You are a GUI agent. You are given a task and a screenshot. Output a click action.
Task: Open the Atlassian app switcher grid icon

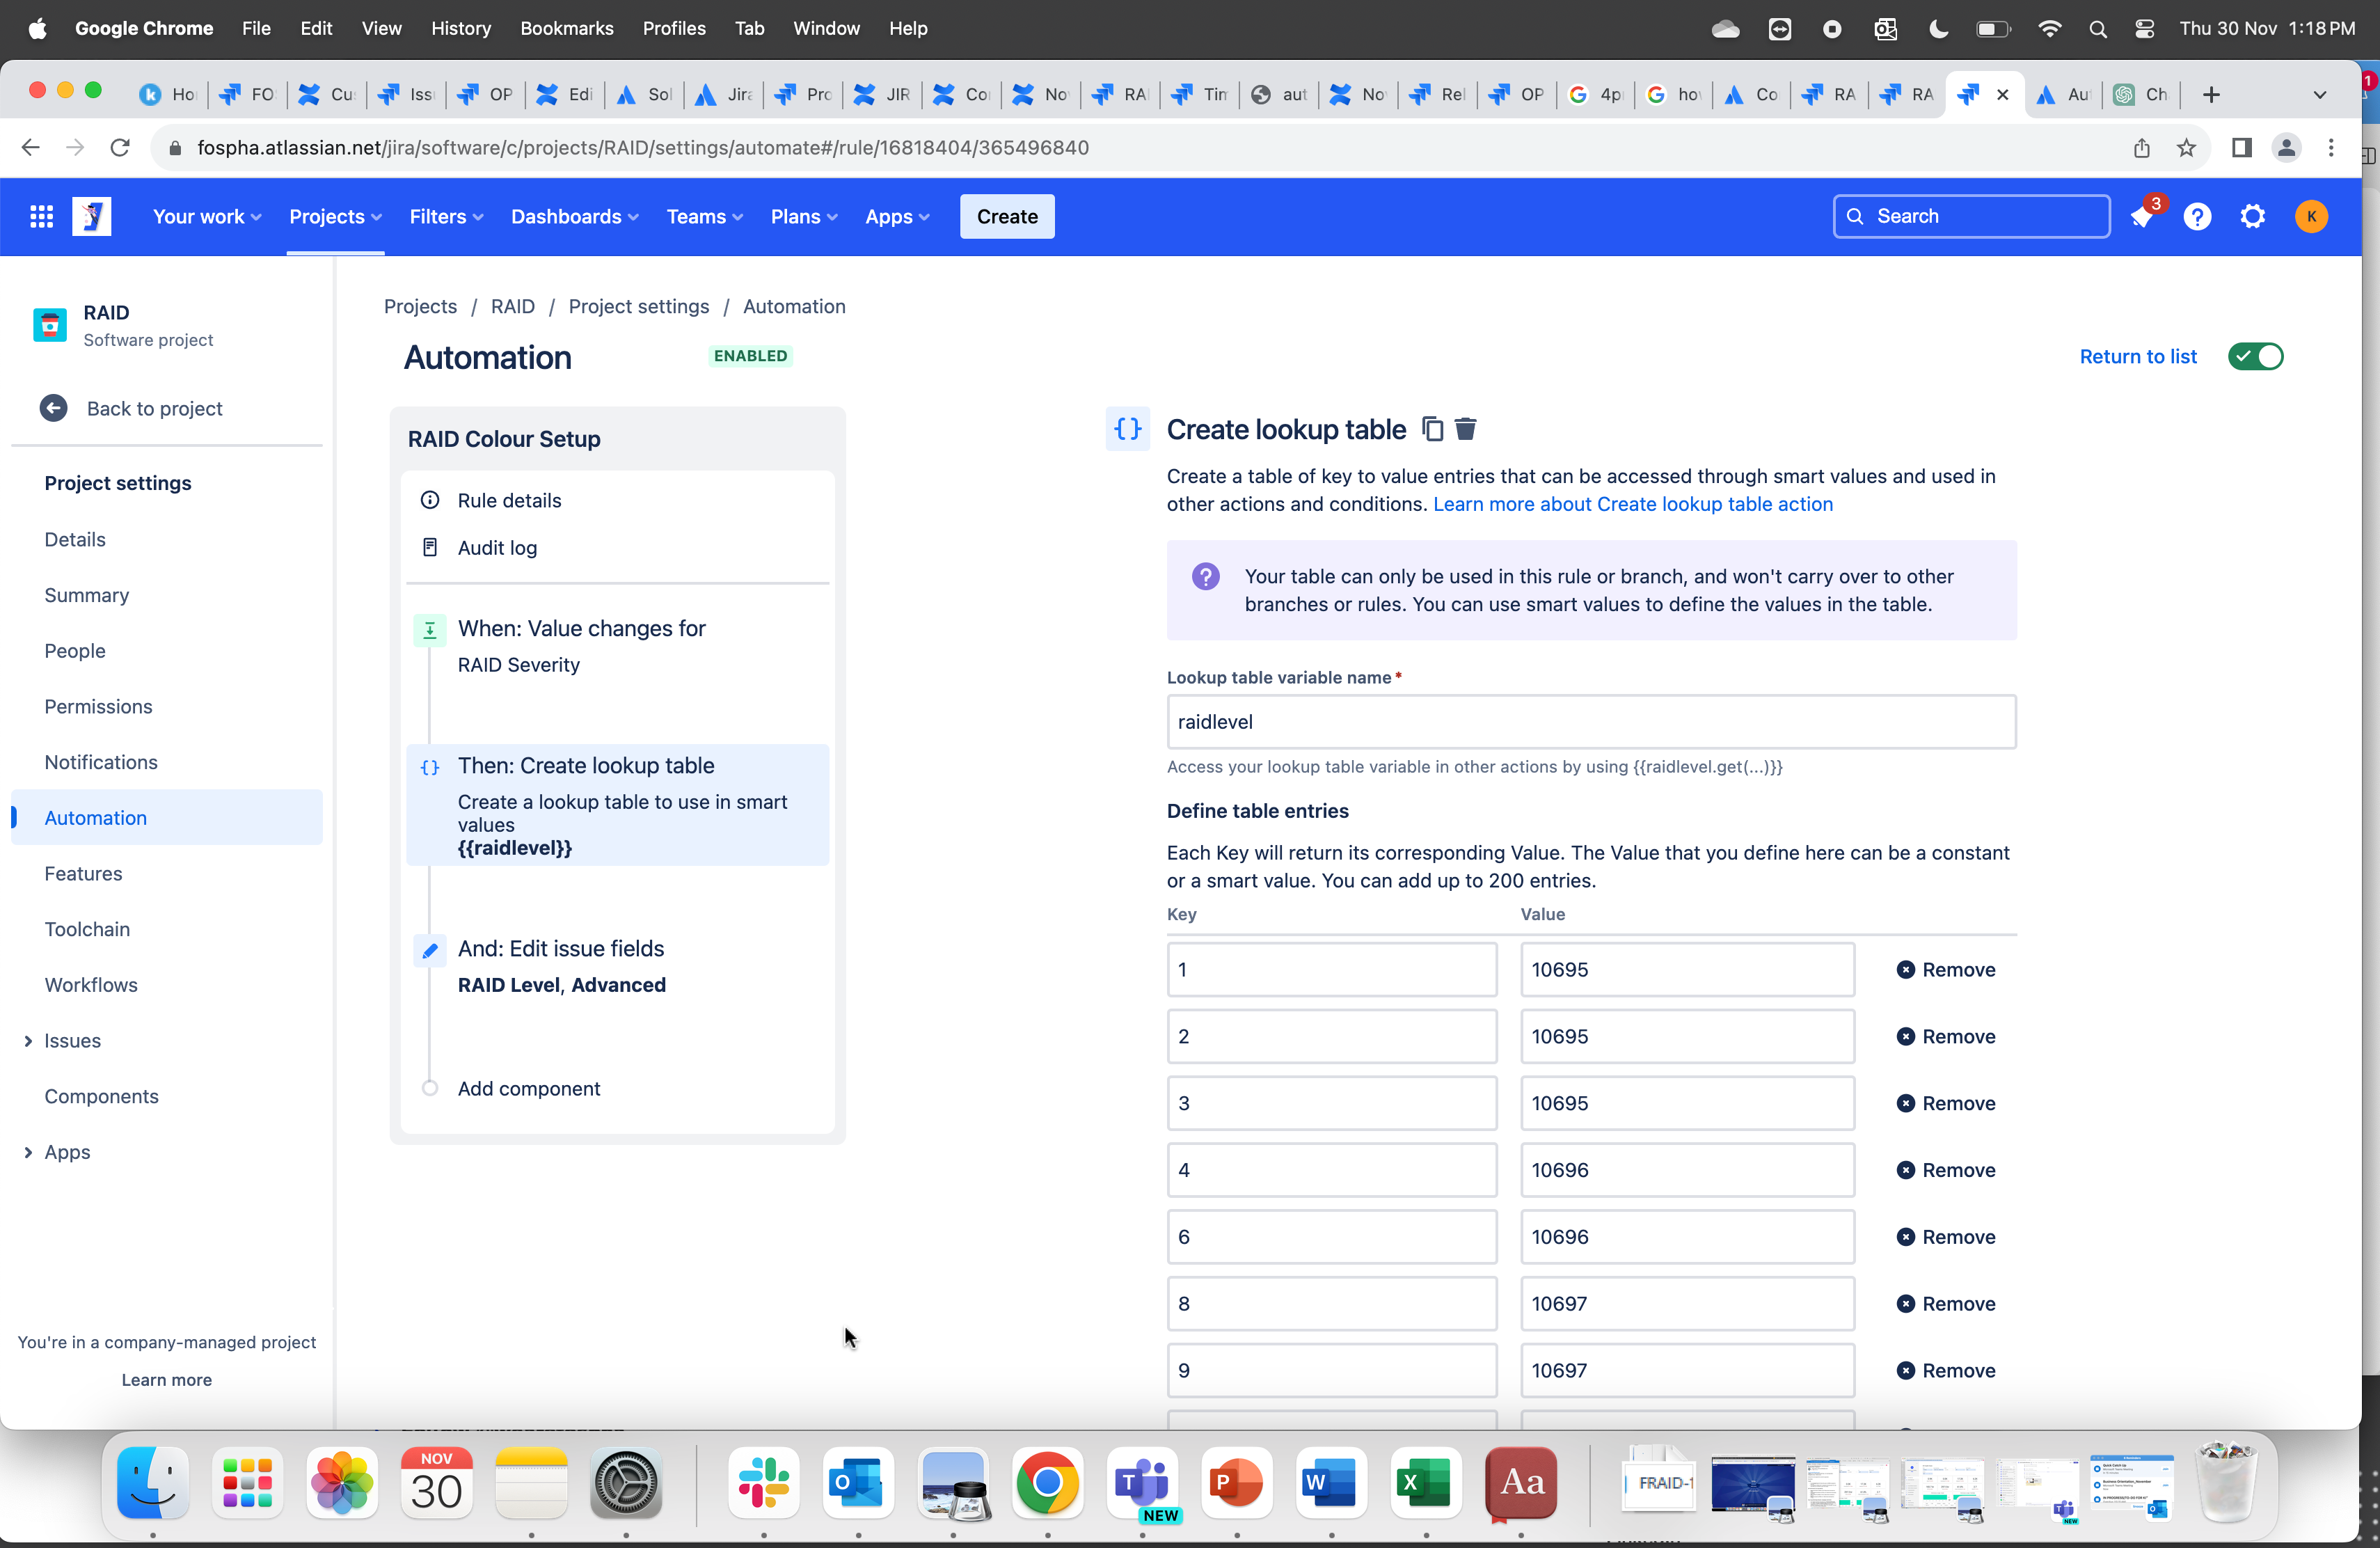[x=41, y=216]
